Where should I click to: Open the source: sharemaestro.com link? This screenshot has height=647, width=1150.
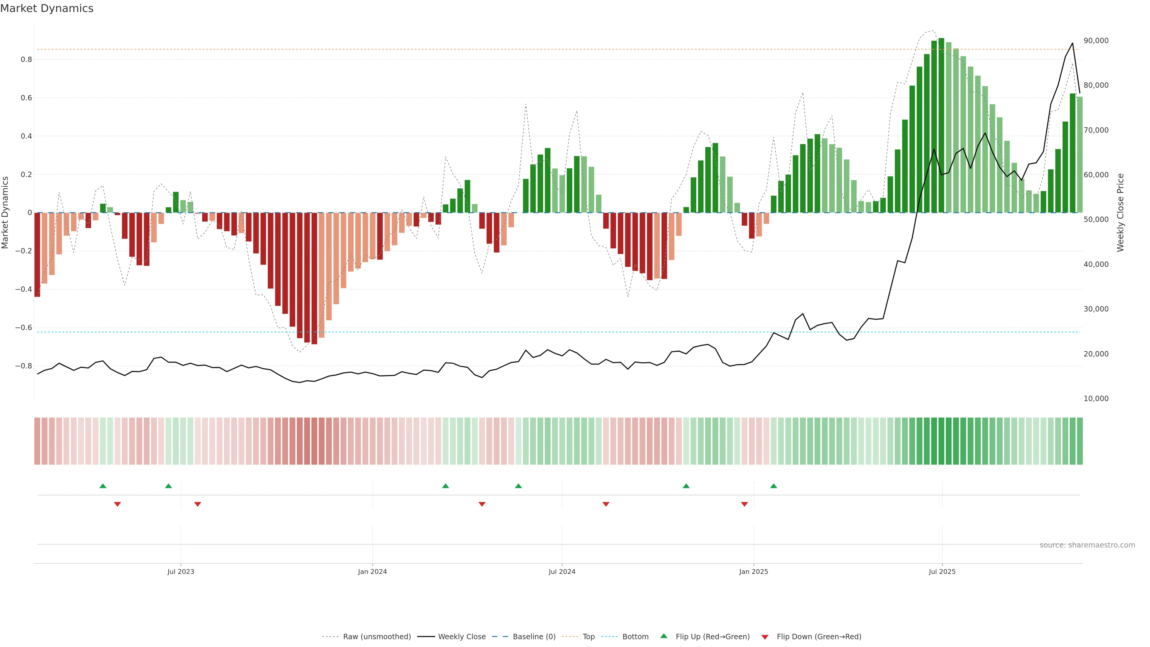coord(1087,545)
